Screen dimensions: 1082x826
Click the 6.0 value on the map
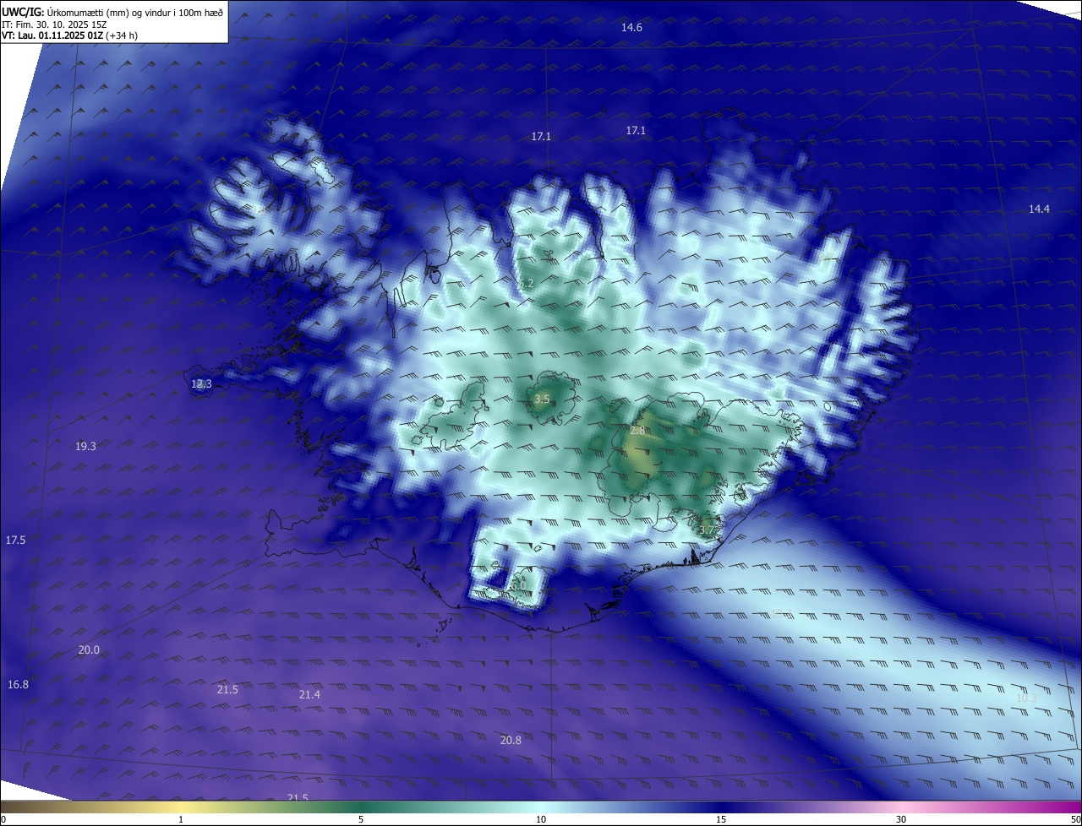click(517, 585)
